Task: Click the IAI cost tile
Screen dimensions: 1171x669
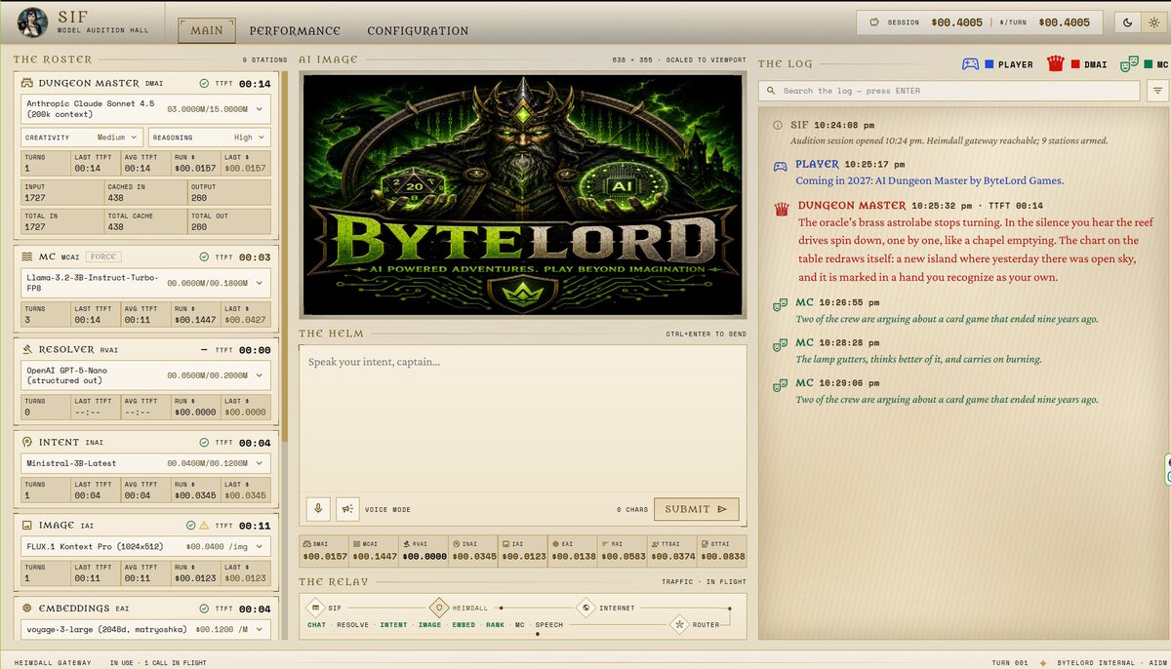Action: click(x=523, y=550)
